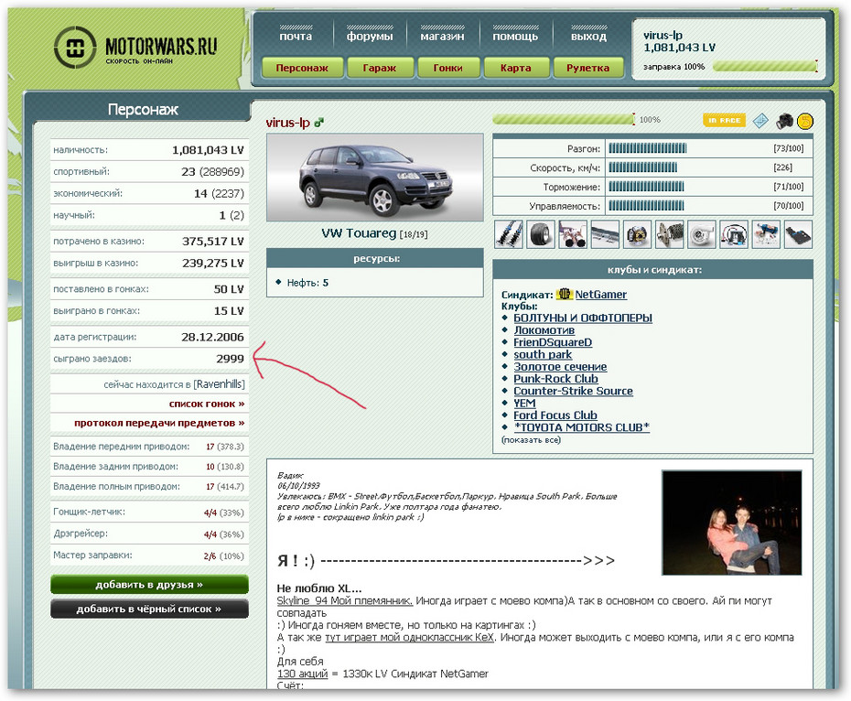Click the дата регистрации value 28.12.2006
The image size is (851, 701).
(212, 337)
